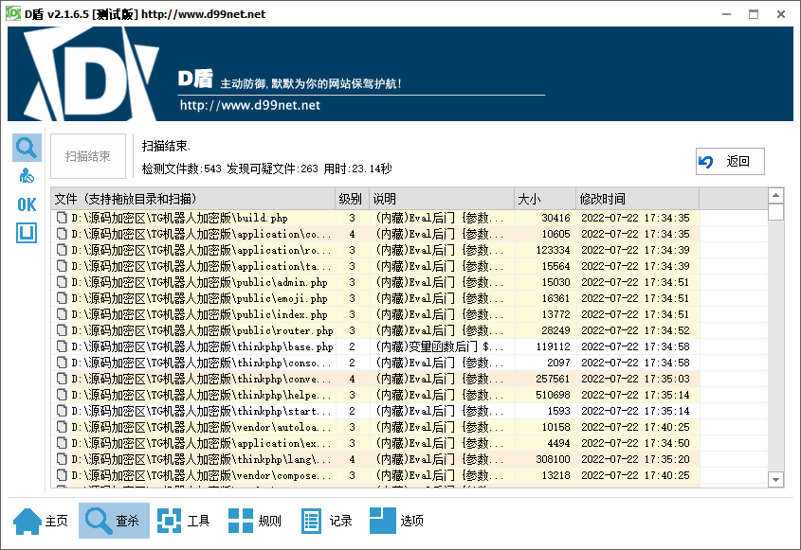Click the file icon of thinkphp\start row
Viewport: 801px width, 550px height.
(x=62, y=411)
